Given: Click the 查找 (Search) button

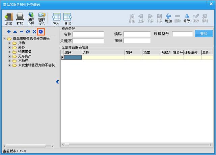Looking at the screenshot, I should pos(204,34).
